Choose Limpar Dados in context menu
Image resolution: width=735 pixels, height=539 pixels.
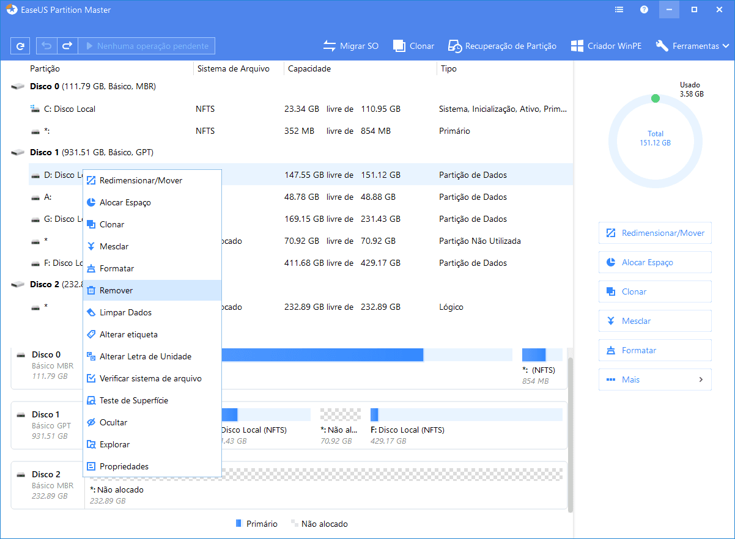pyautogui.click(x=152, y=312)
